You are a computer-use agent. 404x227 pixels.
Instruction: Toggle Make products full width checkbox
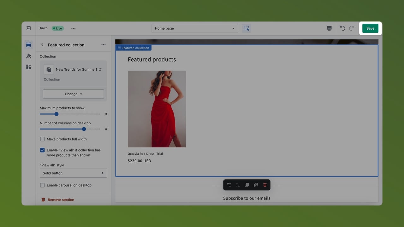point(42,139)
